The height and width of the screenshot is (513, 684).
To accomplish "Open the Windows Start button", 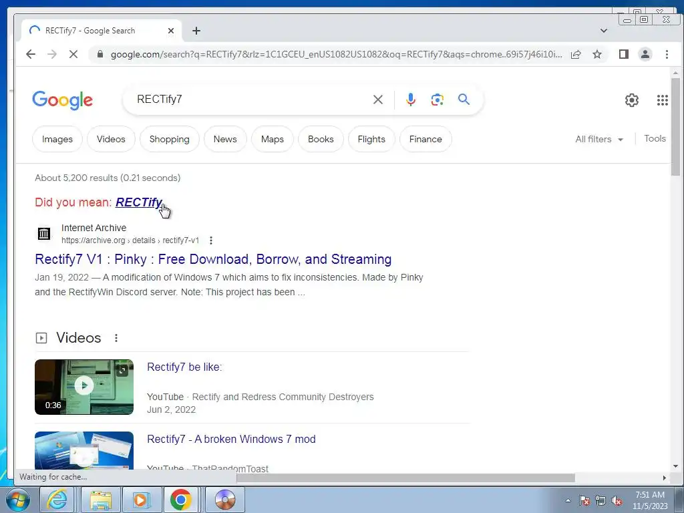I will pyautogui.click(x=18, y=500).
